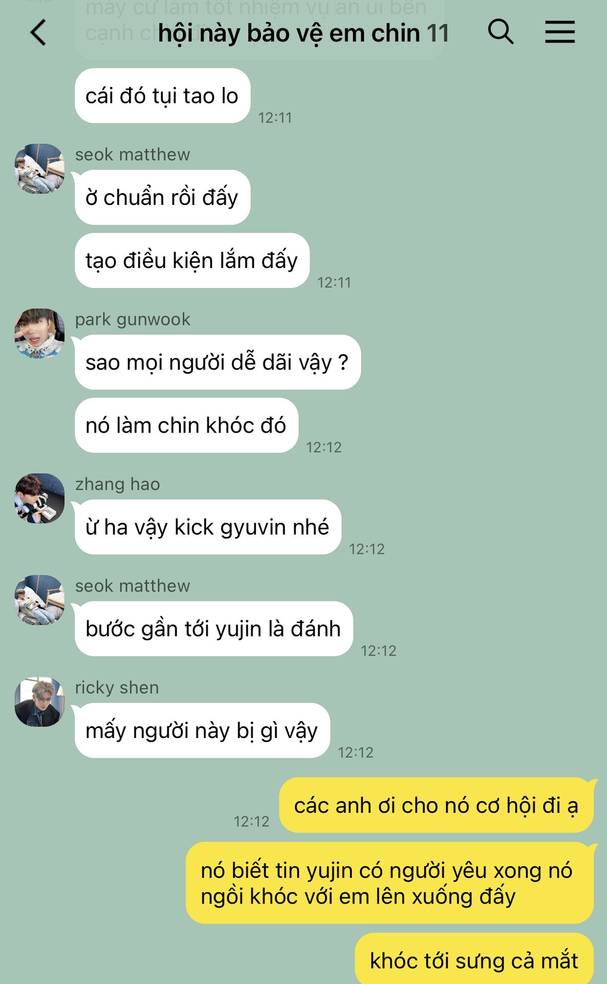Tap message "mấy người này bị gì vậy"

(202, 730)
